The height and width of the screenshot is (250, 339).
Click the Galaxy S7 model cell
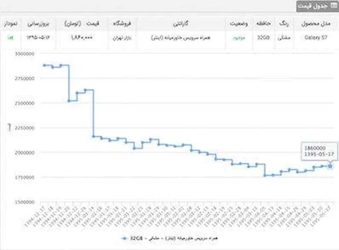pyautogui.click(x=315, y=37)
